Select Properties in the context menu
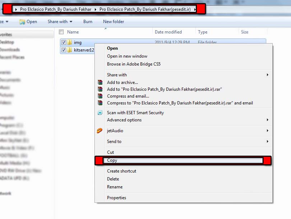This screenshot has width=291, height=219. pyautogui.click(x=116, y=198)
